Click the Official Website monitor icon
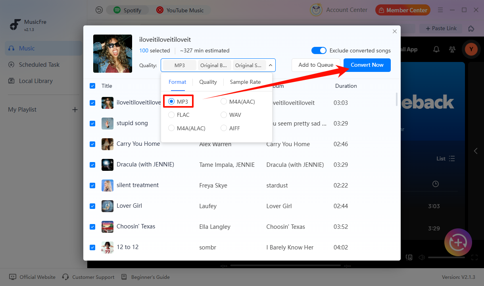 (13, 277)
